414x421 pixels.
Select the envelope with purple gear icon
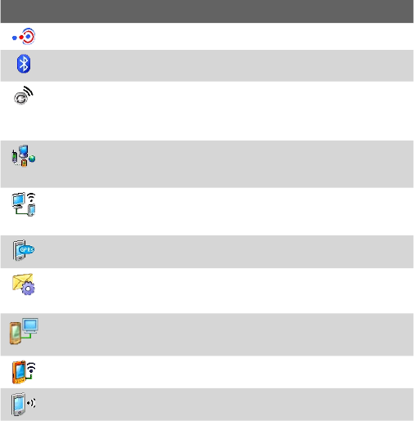[x=24, y=284]
